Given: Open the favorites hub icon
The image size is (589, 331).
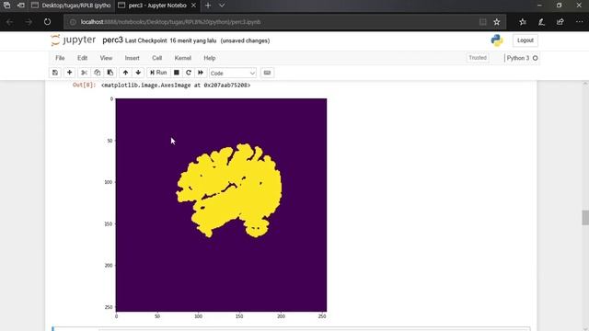Looking at the screenshot, I should point(523,22).
